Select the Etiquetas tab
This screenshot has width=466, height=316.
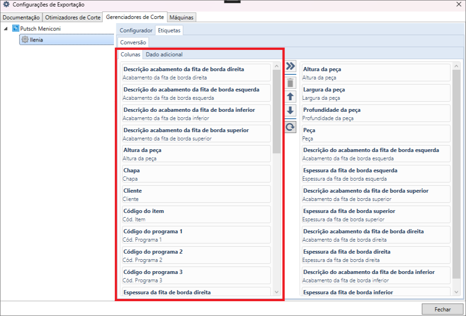pyautogui.click(x=169, y=30)
